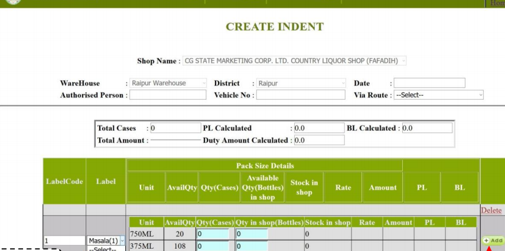
Task: Select the Label column header
Action: (x=106, y=181)
